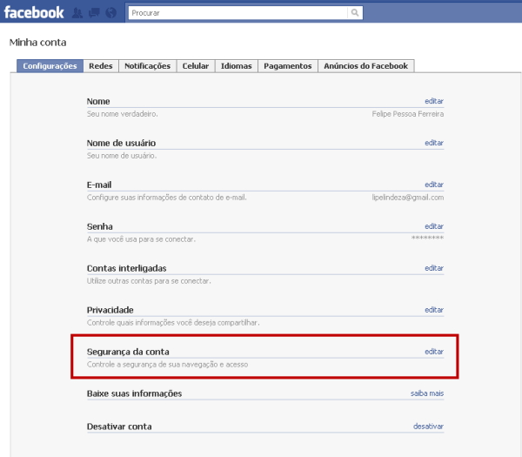This screenshot has height=457, width=522.
Task: Open the notifications globe icon
Action: pos(110,13)
